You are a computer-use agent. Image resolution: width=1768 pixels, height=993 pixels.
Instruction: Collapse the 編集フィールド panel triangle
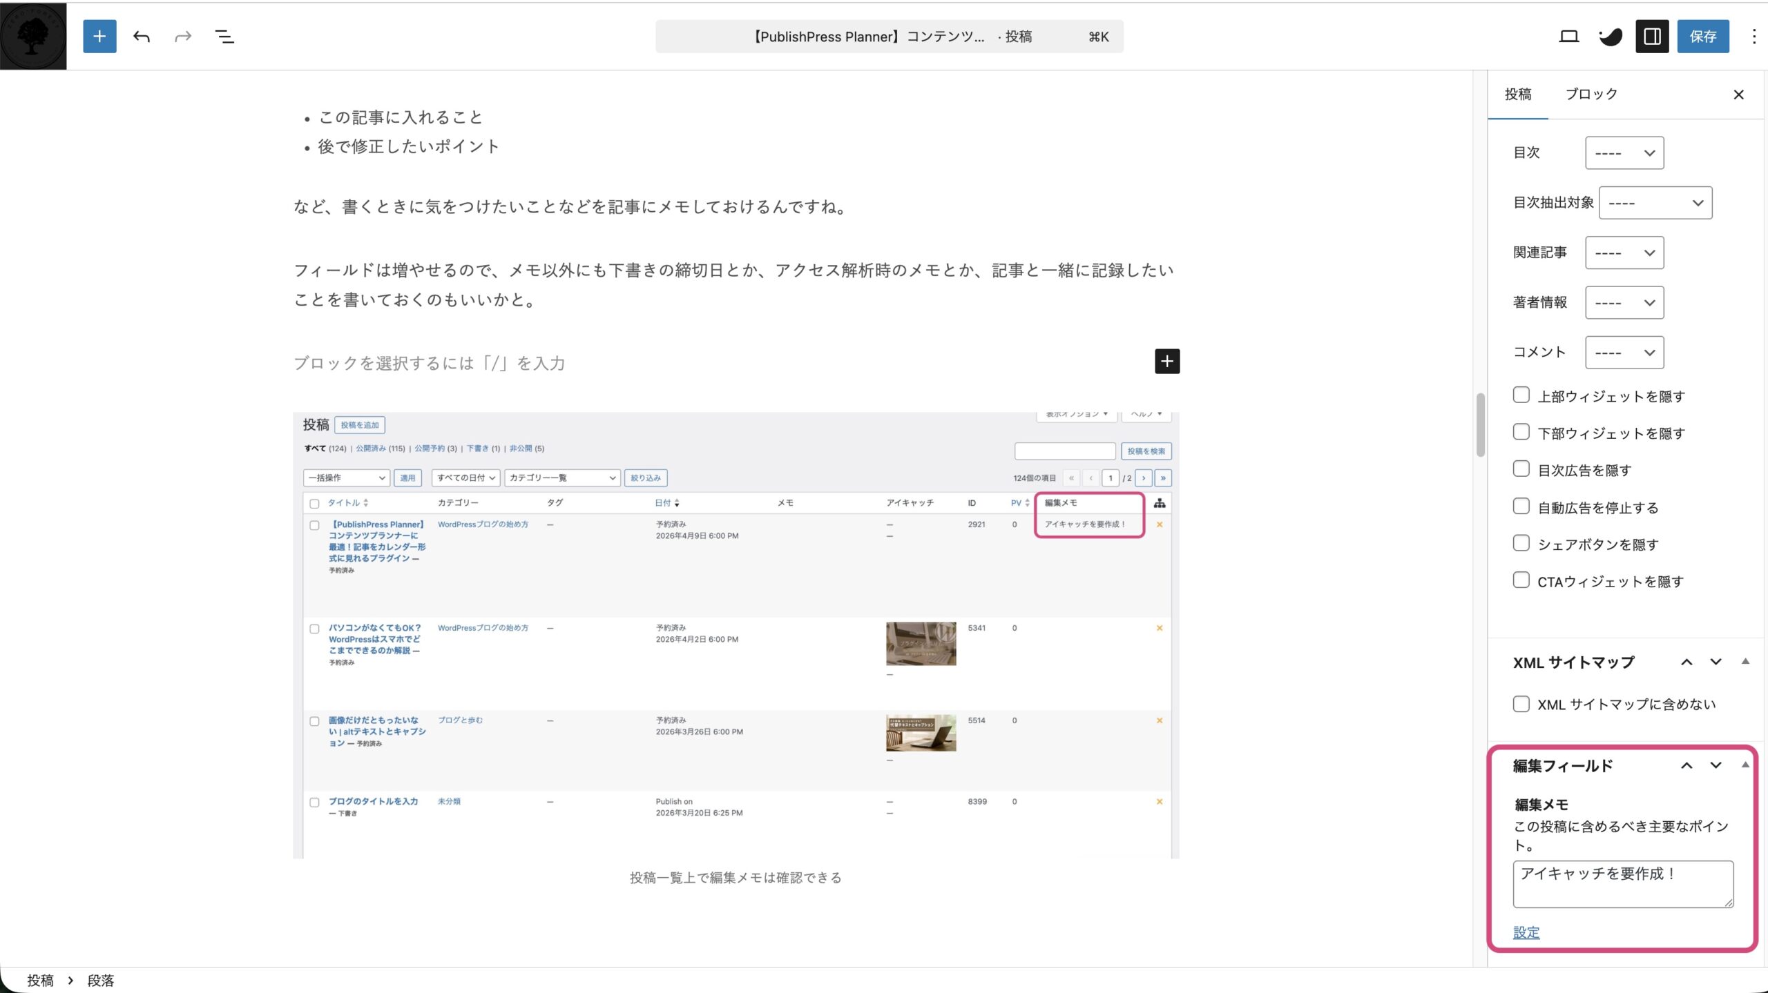pyautogui.click(x=1745, y=765)
